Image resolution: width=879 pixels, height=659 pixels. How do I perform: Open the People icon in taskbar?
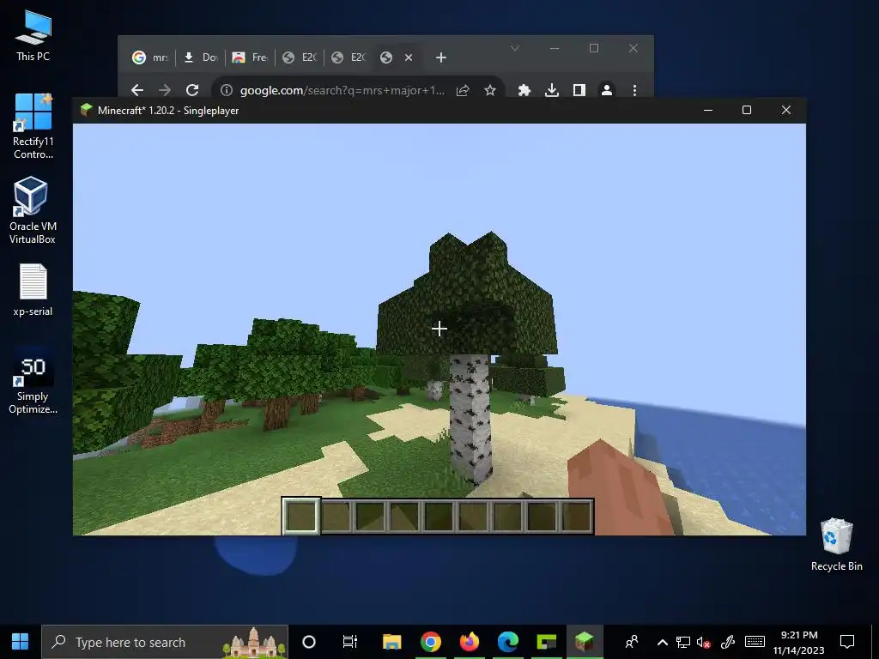pyautogui.click(x=632, y=642)
